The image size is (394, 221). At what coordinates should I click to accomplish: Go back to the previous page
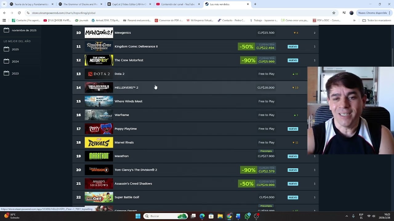pos(4,13)
